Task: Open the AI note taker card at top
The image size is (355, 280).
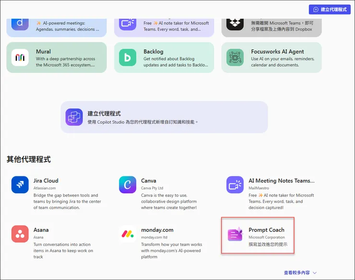Action: tap(164, 28)
